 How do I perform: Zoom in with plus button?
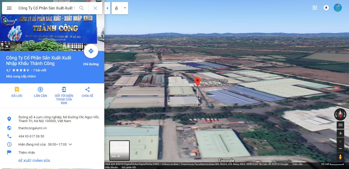340,141
